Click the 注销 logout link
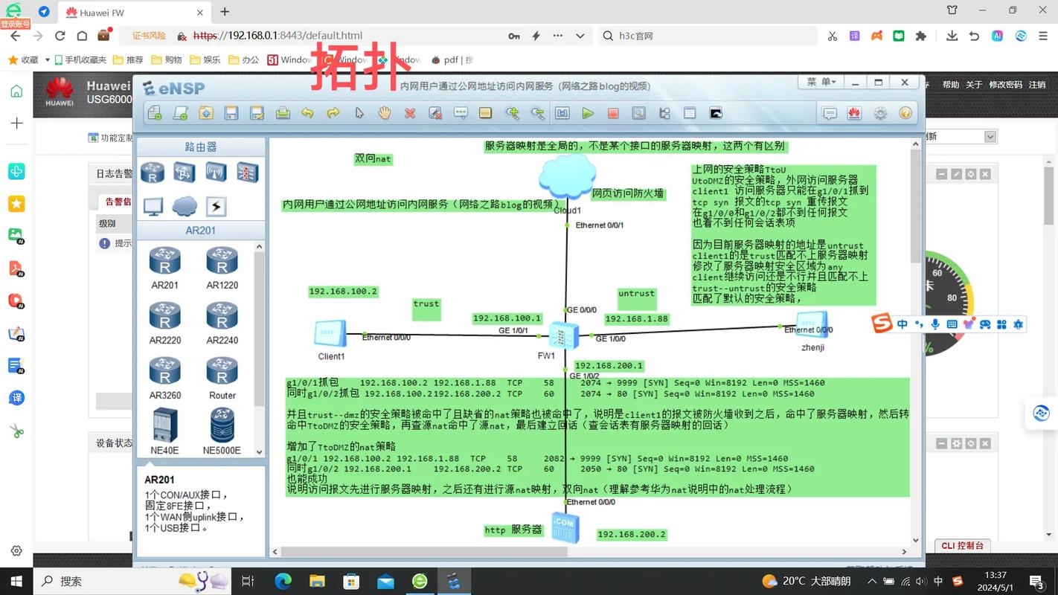1058x595 pixels. click(1036, 84)
